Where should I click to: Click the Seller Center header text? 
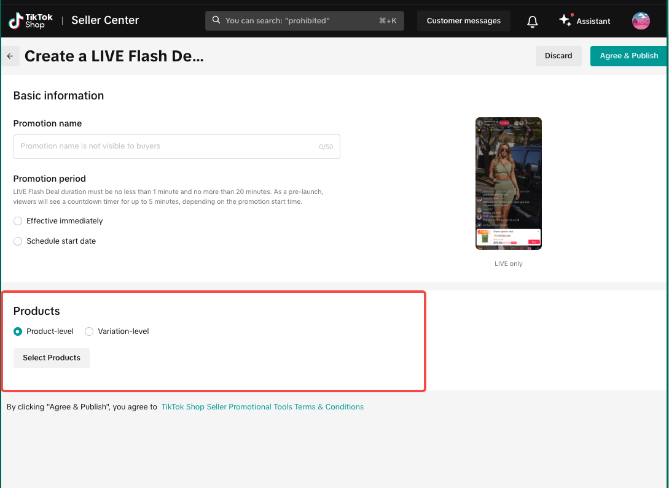(105, 21)
